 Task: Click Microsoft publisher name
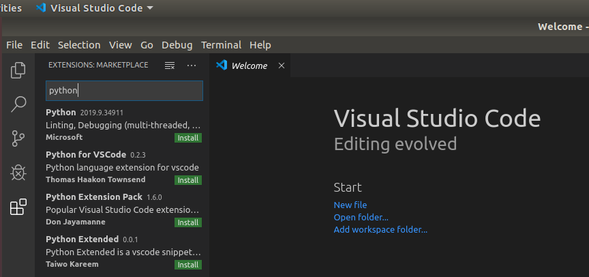coord(64,137)
